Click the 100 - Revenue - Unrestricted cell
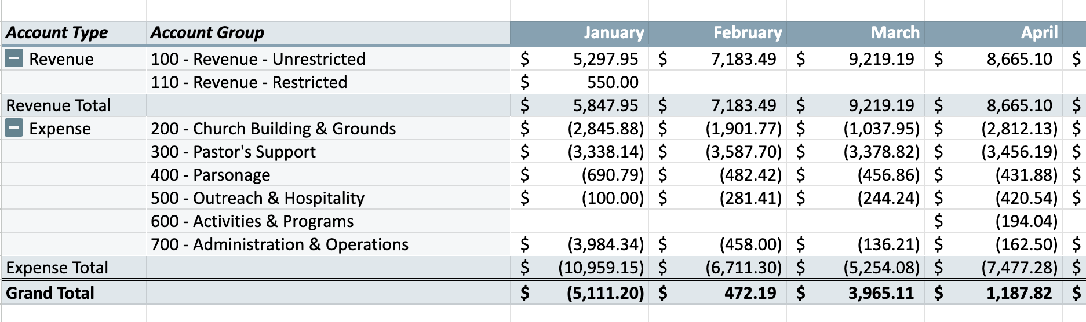Image resolution: width=1086 pixels, height=322 pixels. tap(258, 59)
